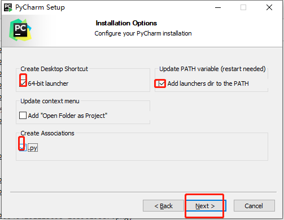This screenshot has width=284, height=220.
Task: Minimize the PyCharm Setup window
Action: (x=218, y=7)
